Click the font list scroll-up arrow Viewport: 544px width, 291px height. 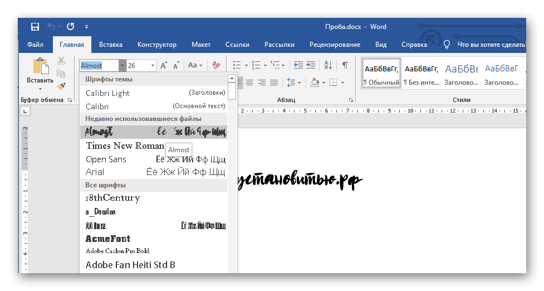point(232,78)
